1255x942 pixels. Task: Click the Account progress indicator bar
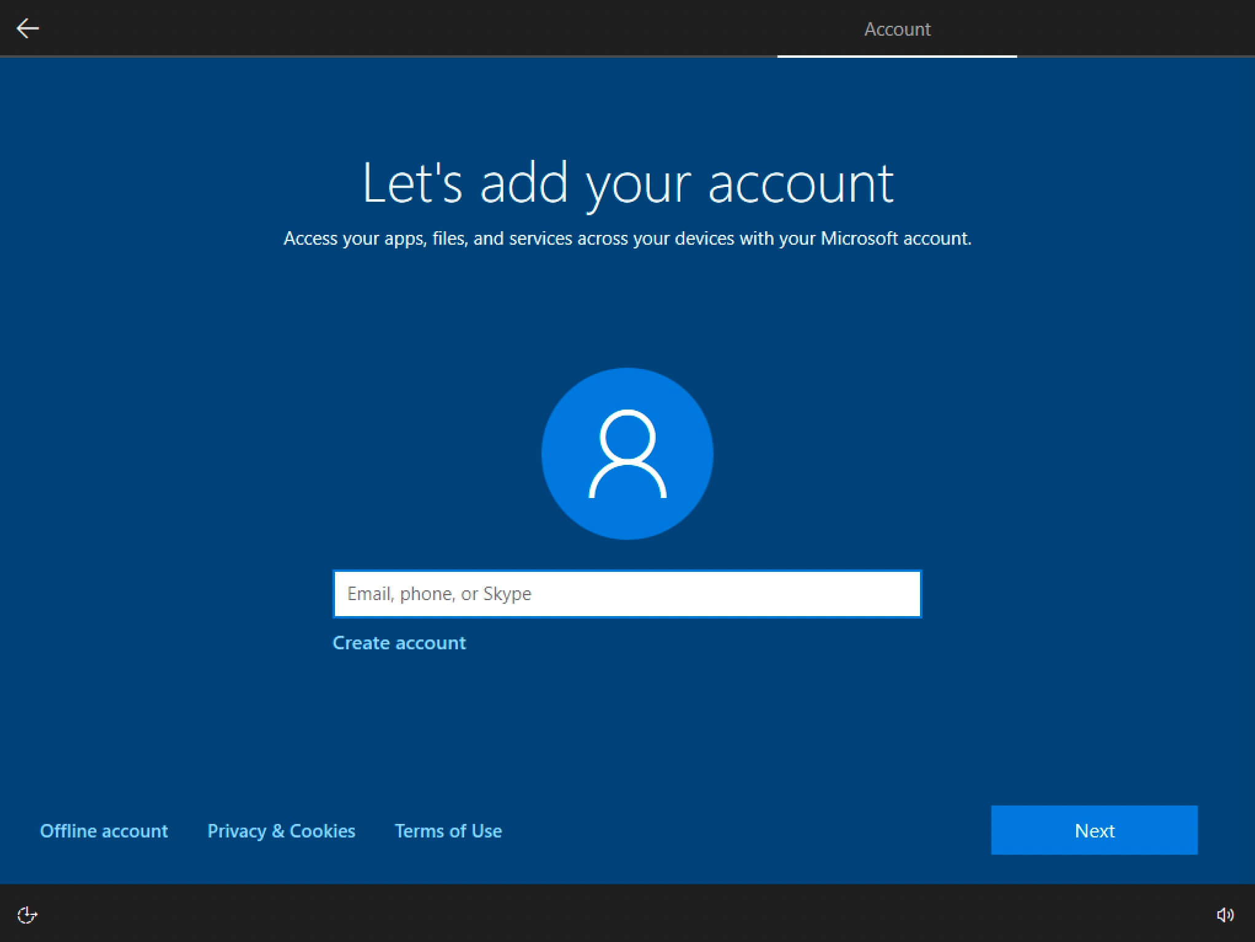(x=895, y=55)
